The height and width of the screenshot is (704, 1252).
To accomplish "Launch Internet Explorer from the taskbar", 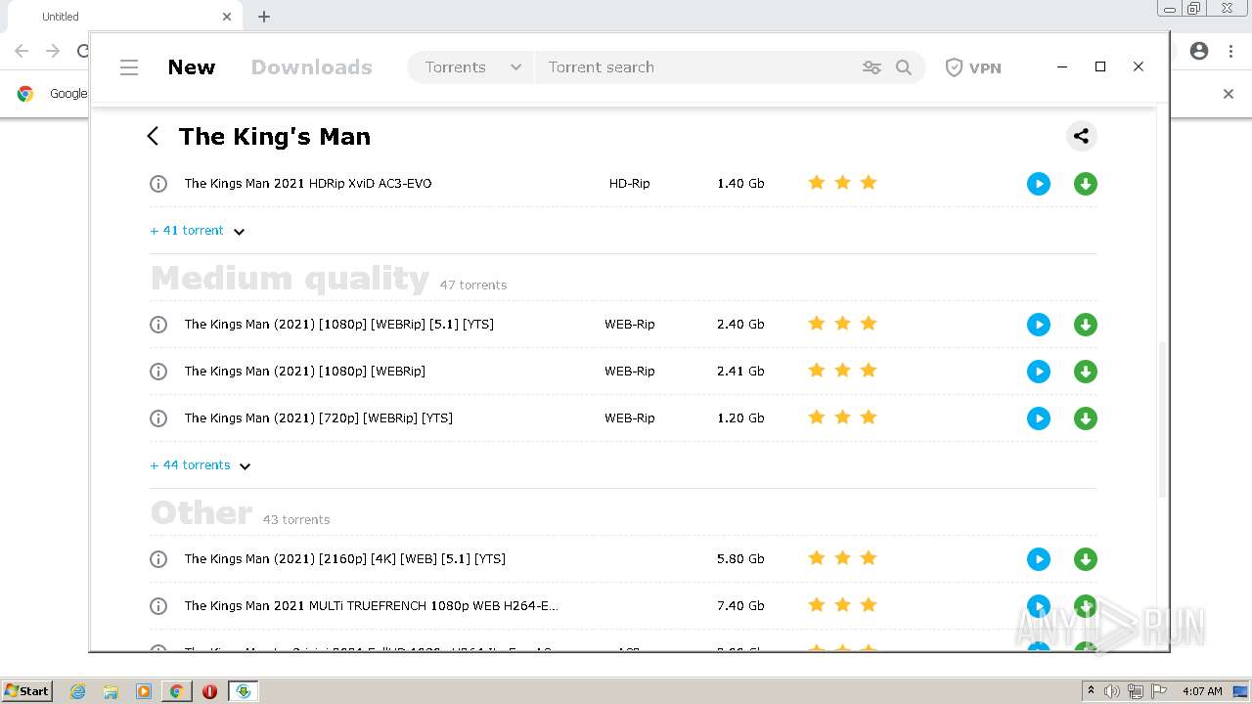I will click(x=78, y=691).
